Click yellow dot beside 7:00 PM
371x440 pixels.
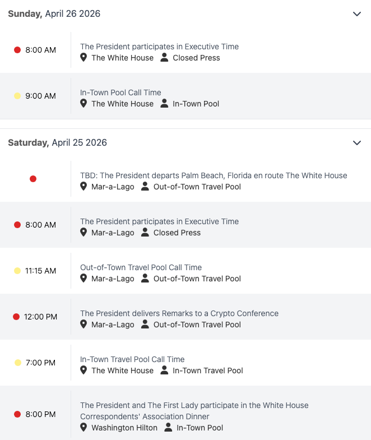17,363
